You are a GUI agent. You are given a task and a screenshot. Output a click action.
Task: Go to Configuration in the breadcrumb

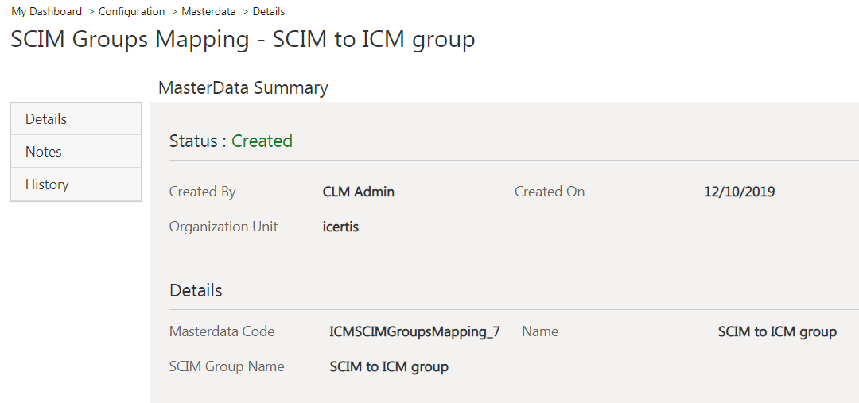click(x=131, y=11)
